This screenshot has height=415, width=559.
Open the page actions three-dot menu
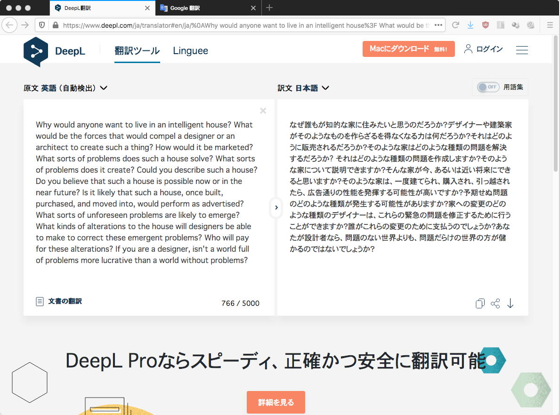(438, 25)
